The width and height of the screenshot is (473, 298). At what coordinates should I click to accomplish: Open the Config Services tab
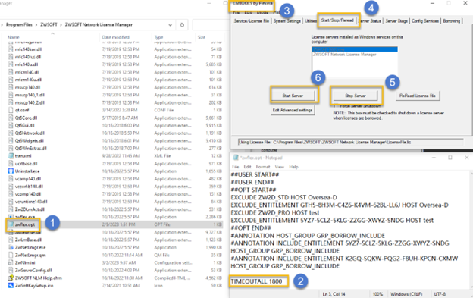click(425, 20)
